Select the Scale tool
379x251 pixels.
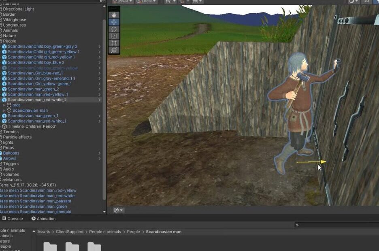click(114, 36)
